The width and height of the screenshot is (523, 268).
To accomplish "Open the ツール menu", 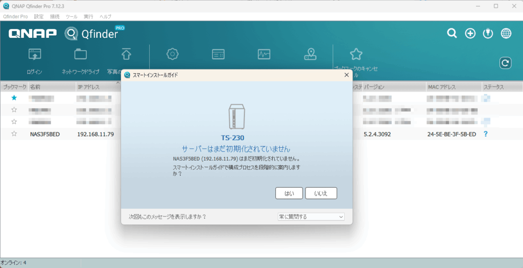I will point(72,17).
